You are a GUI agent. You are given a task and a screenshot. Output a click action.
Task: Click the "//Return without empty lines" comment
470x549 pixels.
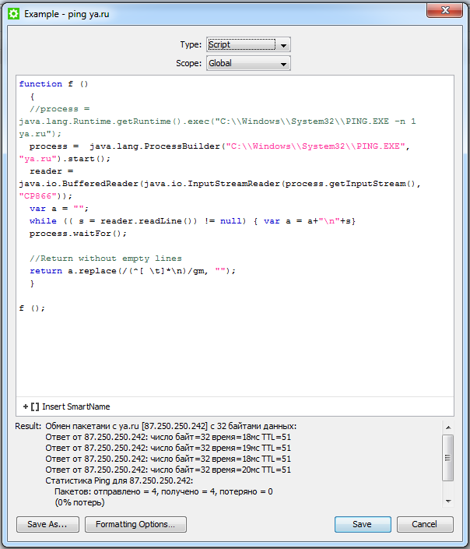(106, 259)
